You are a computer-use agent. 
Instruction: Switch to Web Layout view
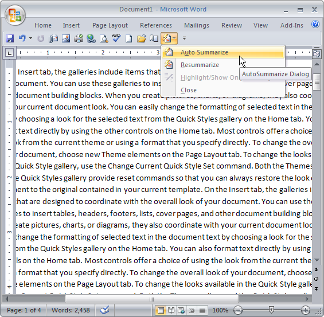(x=181, y=310)
